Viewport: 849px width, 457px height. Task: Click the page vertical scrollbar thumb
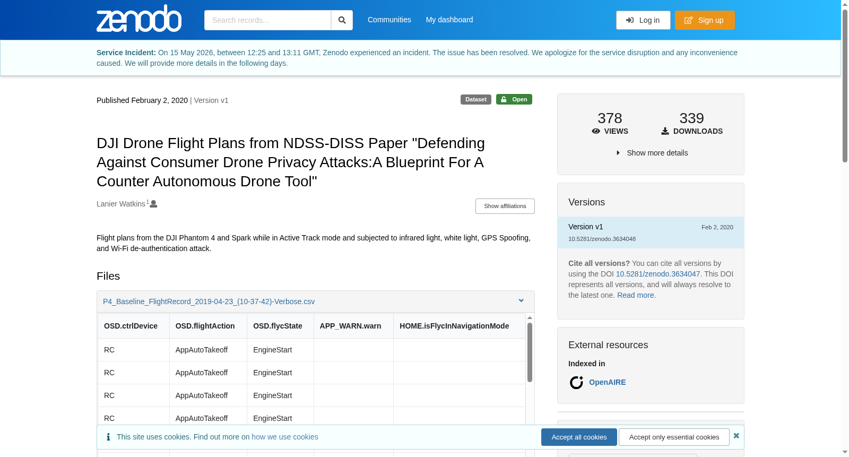click(845, 86)
